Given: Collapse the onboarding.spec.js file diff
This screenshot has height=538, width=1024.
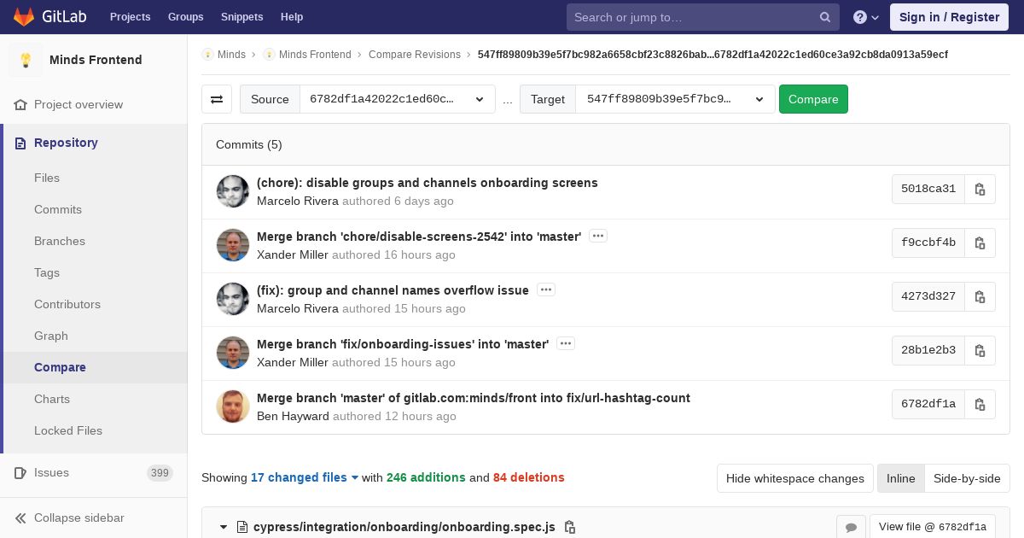Looking at the screenshot, I should pyautogui.click(x=224, y=527).
